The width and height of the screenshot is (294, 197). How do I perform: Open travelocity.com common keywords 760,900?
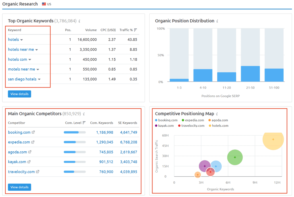tap(106, 172)
